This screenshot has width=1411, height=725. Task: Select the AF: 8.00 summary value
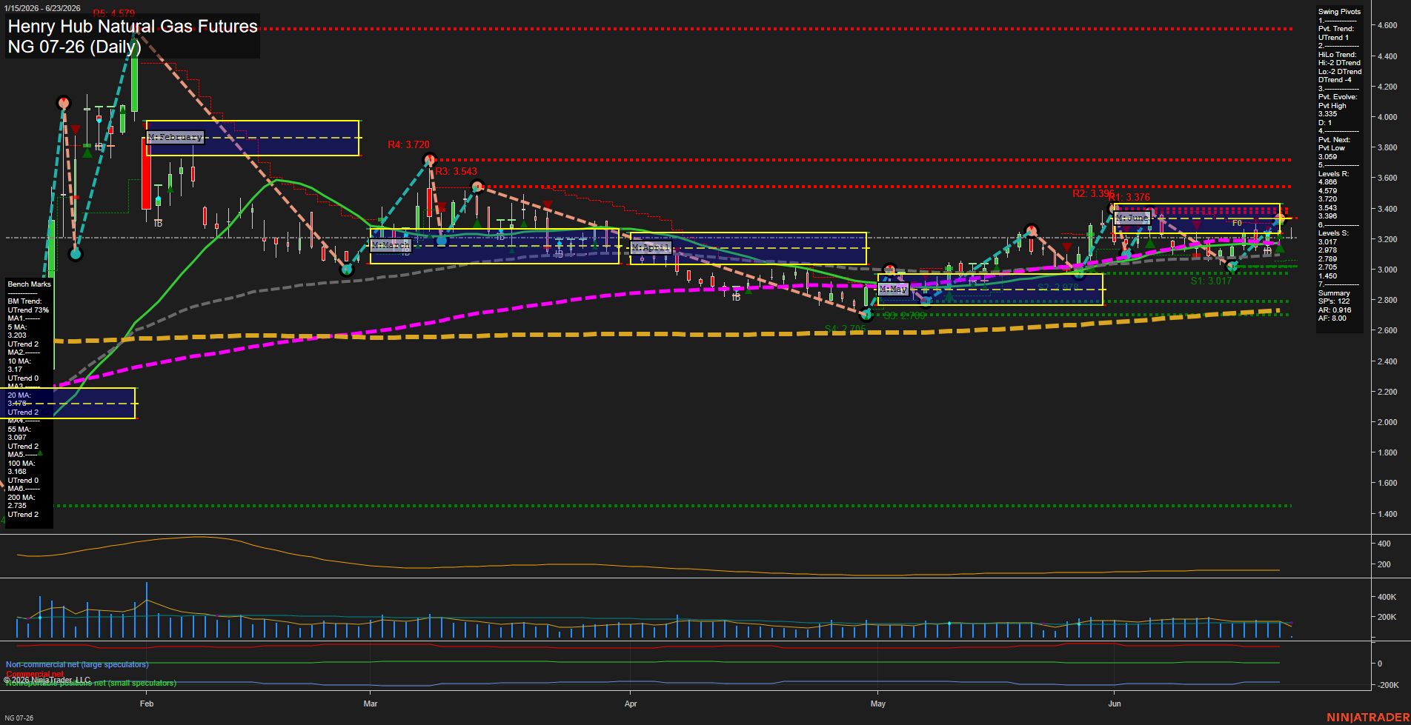[x=1332, y=318]
